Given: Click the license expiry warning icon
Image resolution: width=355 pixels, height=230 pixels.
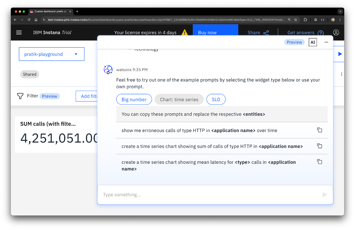Looking at the screenshot, I should point(184,32).
